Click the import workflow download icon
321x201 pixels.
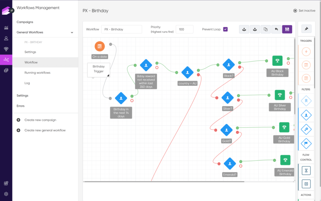[244, 29]
